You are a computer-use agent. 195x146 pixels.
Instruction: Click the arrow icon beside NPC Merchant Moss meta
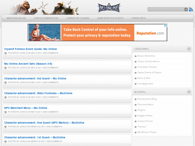pos(5,112)
